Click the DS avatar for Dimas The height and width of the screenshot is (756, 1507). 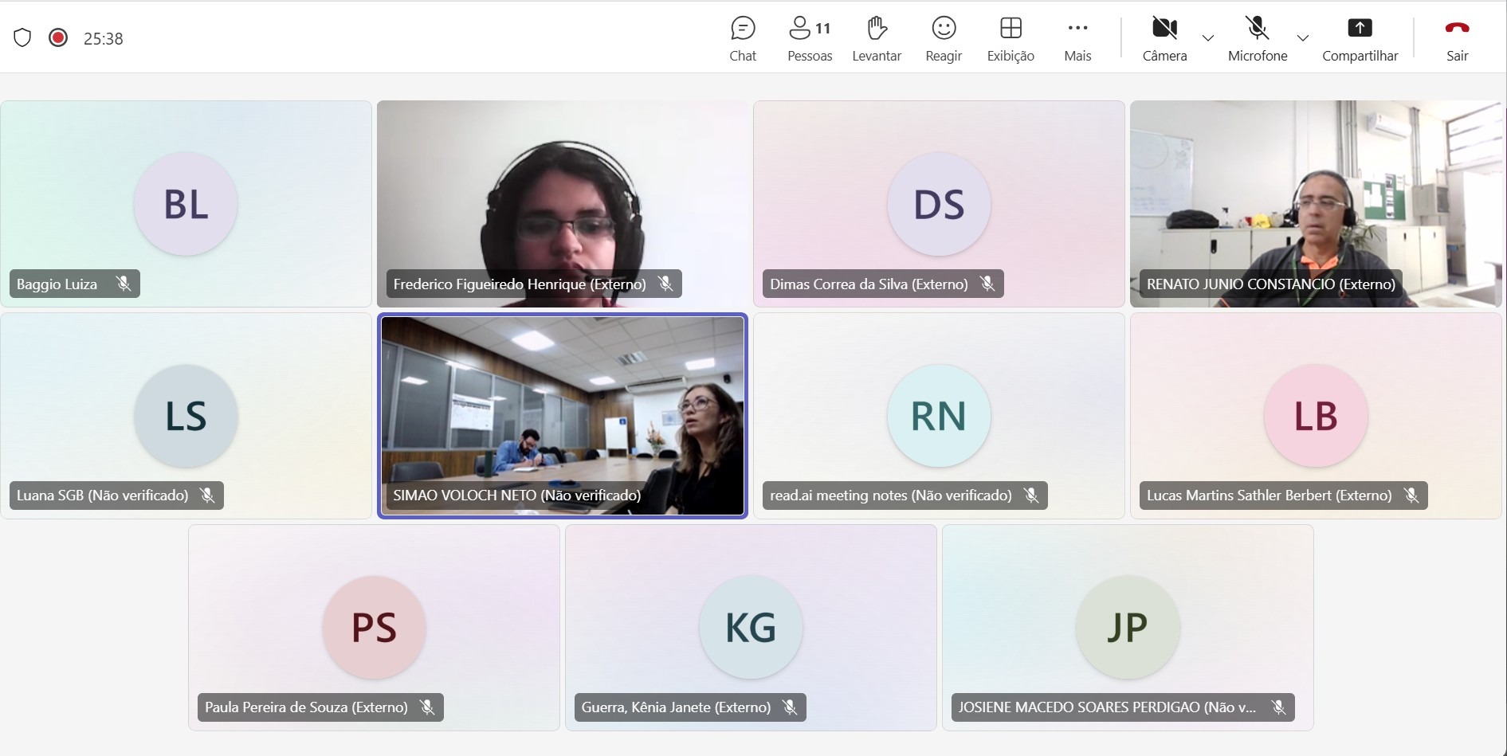[x=939, y=204]
